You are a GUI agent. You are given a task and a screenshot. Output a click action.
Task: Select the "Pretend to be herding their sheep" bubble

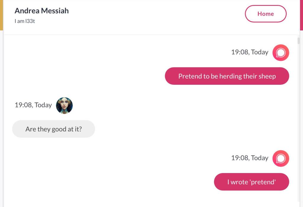pyautogui.click(x=227, y=76)
